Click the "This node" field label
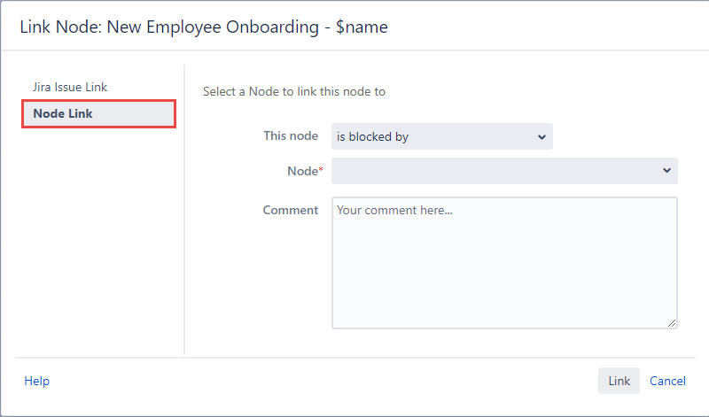Screen dimensions: 709x417 click(291, 136)
